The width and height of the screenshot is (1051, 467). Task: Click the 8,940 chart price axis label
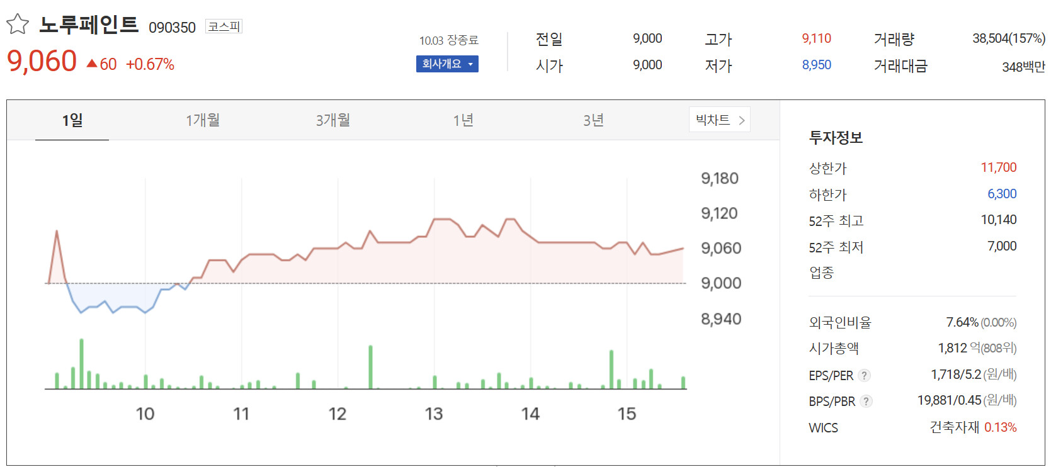click(721, 319)
